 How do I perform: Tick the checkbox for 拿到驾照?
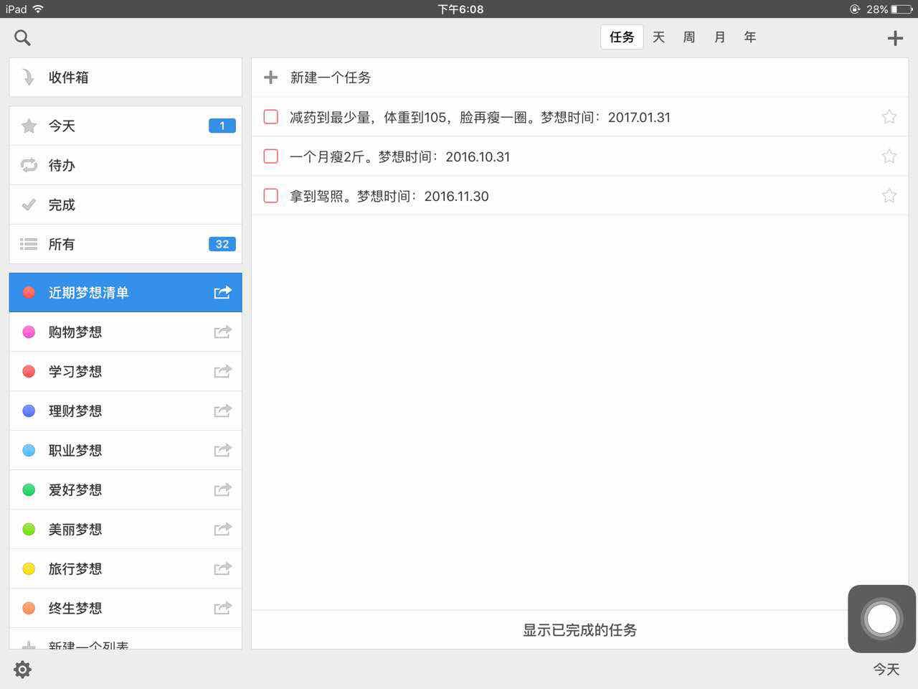271,196
